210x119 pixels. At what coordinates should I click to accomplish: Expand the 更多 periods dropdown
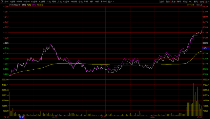point(111,2)
